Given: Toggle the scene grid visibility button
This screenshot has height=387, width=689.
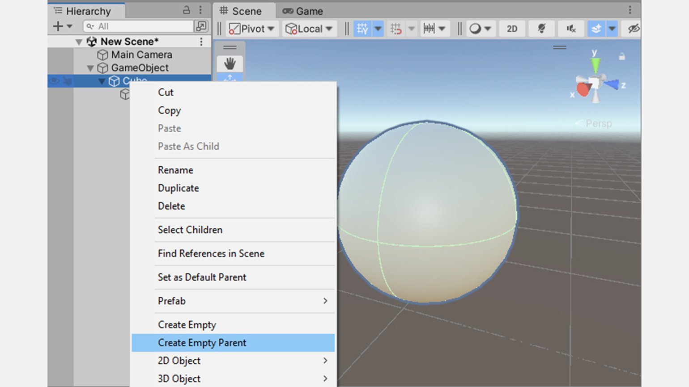Looking at the screenshot, I should [x=362, y=29].
